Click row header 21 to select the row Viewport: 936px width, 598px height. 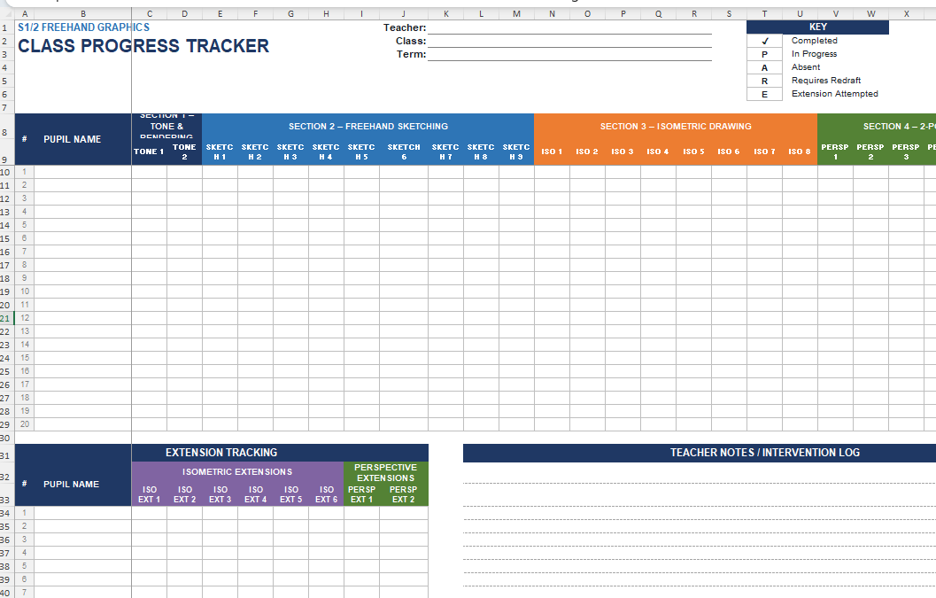(5, 318)
